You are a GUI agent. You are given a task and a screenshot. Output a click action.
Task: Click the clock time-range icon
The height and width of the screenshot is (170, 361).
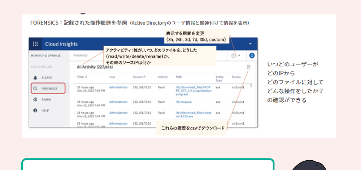[x=234, y=56]
